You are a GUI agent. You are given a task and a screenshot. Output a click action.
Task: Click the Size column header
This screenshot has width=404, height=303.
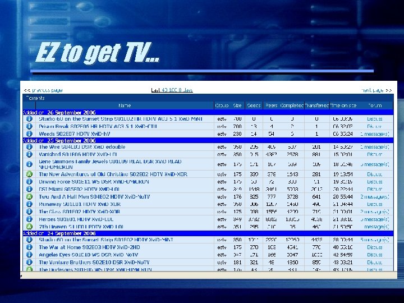tap(237, 105)
